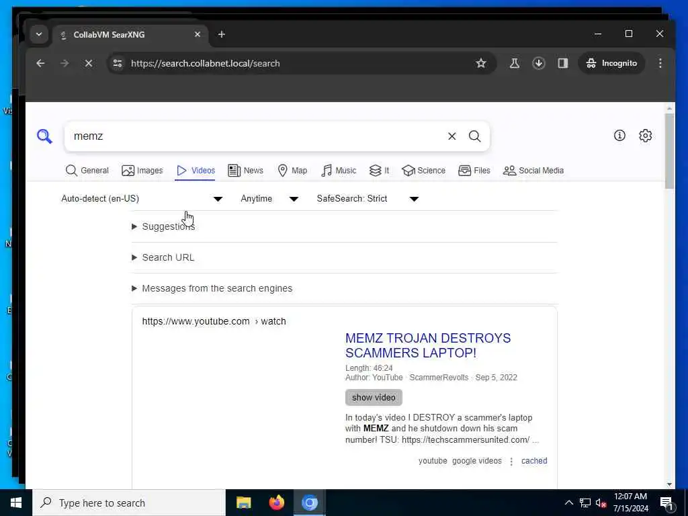Click the page vertical scrollbar thumb

click(669, 151)
